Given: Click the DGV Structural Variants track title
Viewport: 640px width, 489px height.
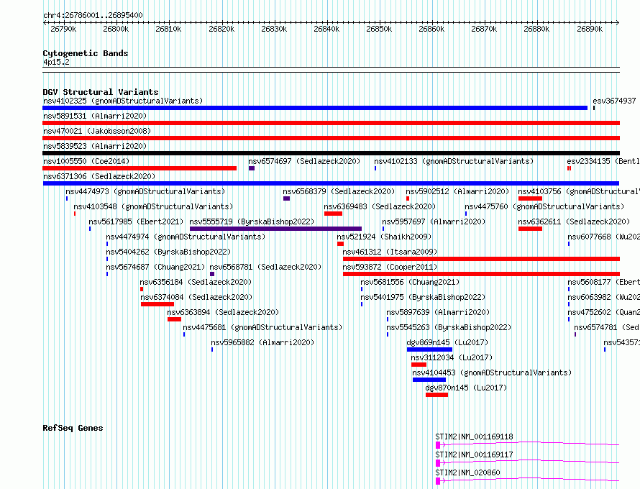Looking at the screenshot, I should point(101,92).
